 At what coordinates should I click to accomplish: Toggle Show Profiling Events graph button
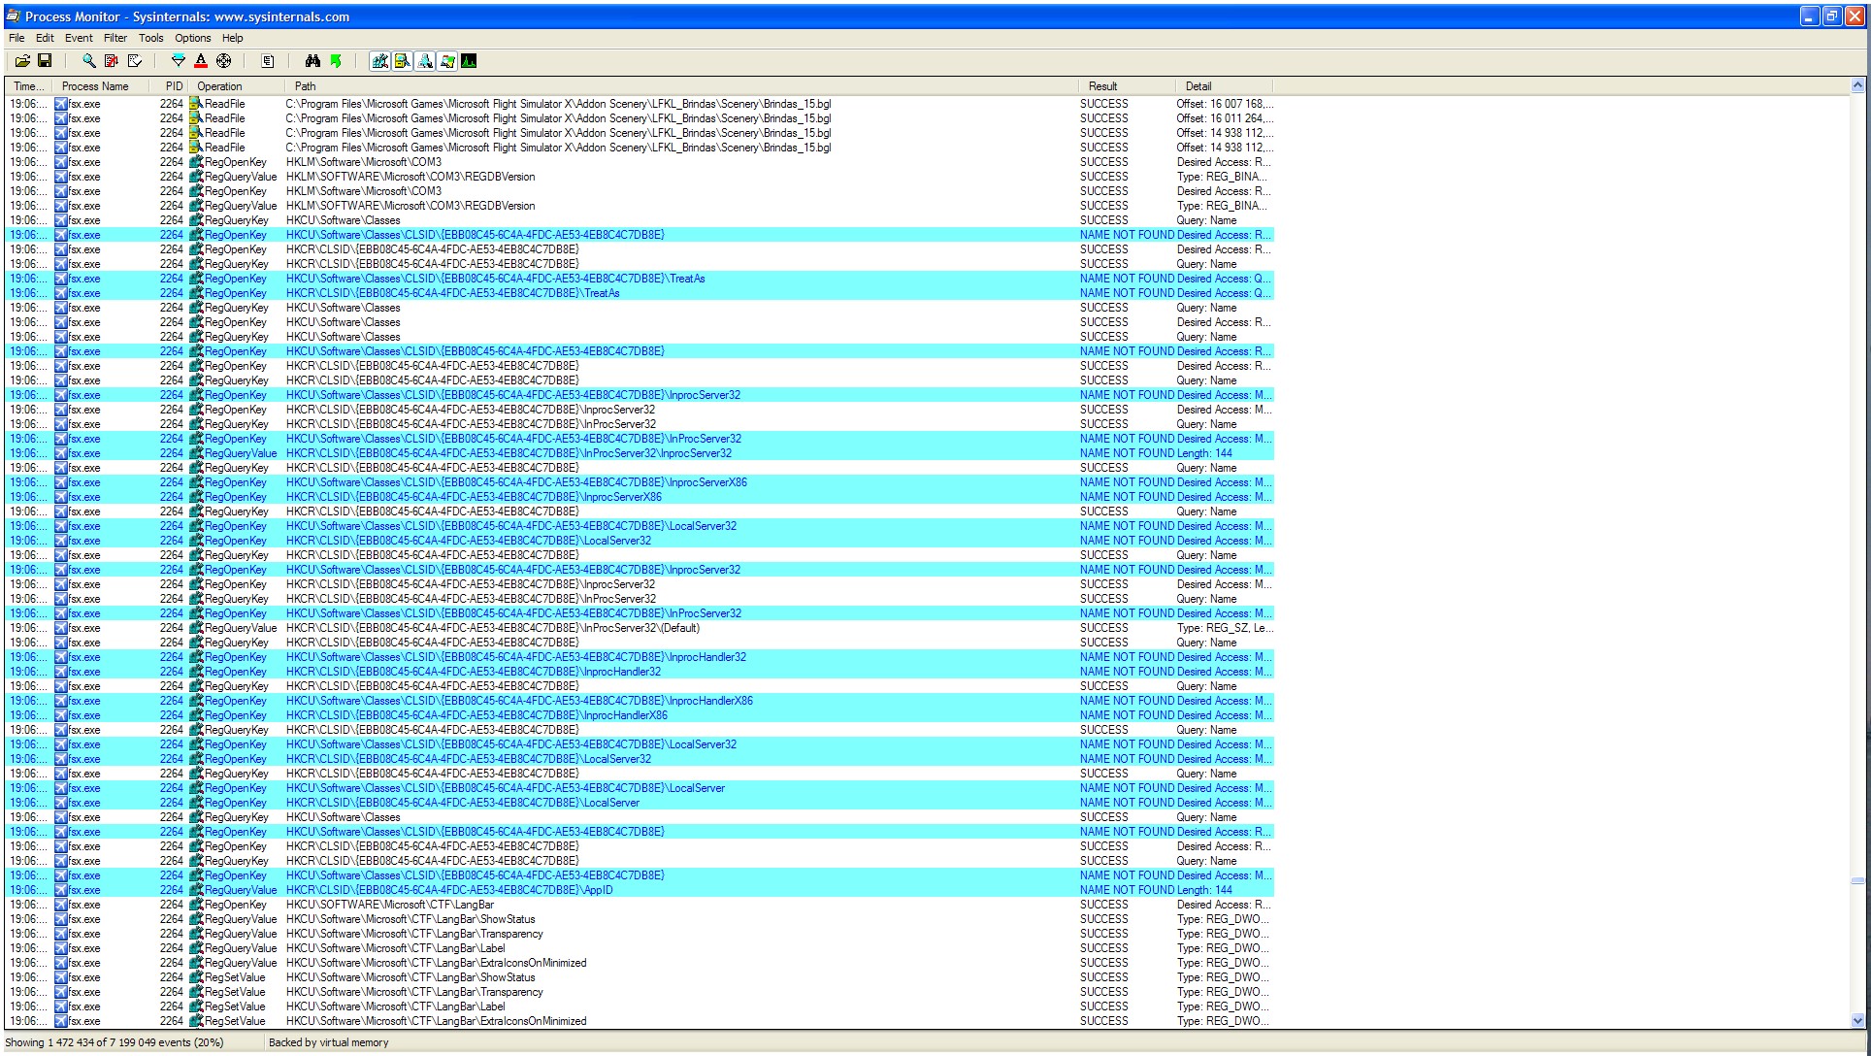tap(469, 61)
